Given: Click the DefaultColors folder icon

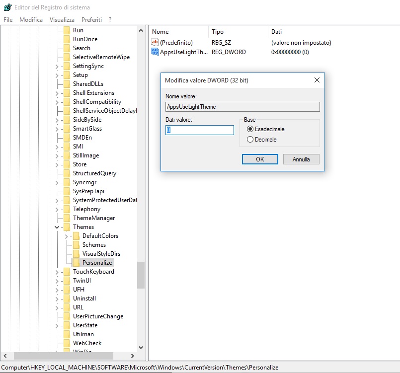Looking at the screenshot, I should point(76,236).
